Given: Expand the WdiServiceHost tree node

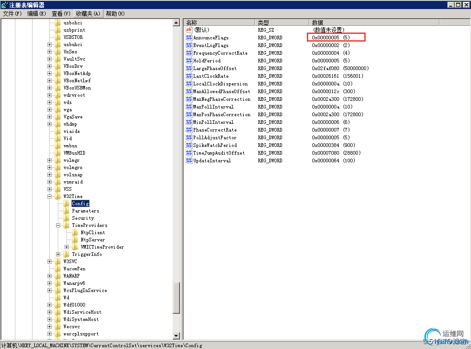Looking at the screenshot, I should (x=50, y=312).
